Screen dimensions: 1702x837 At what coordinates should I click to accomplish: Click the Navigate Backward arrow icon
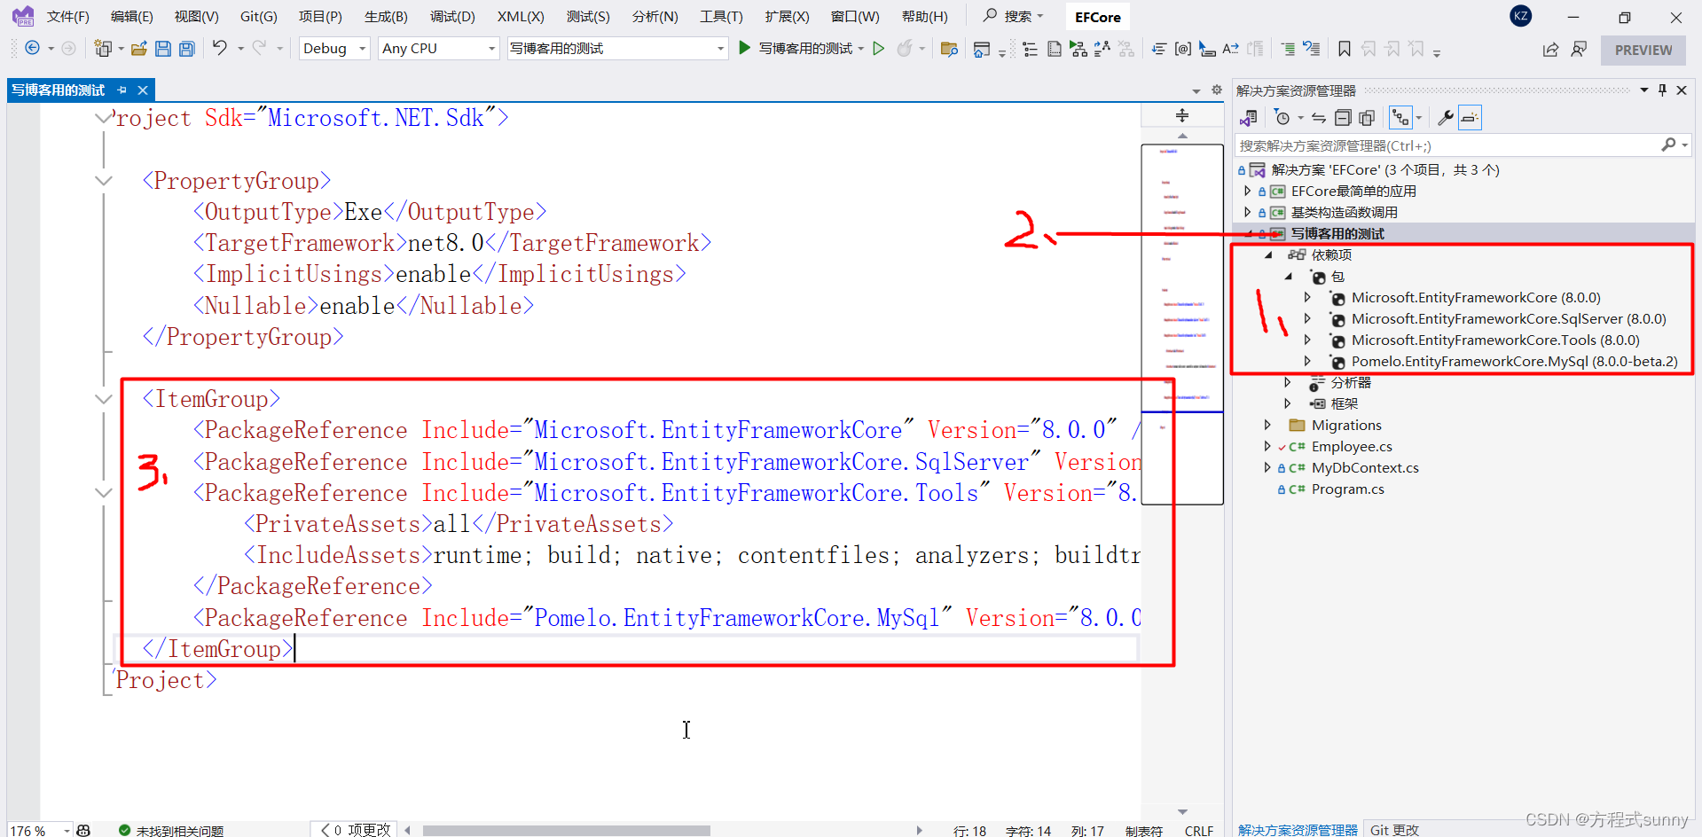click(x=32, y=49)
